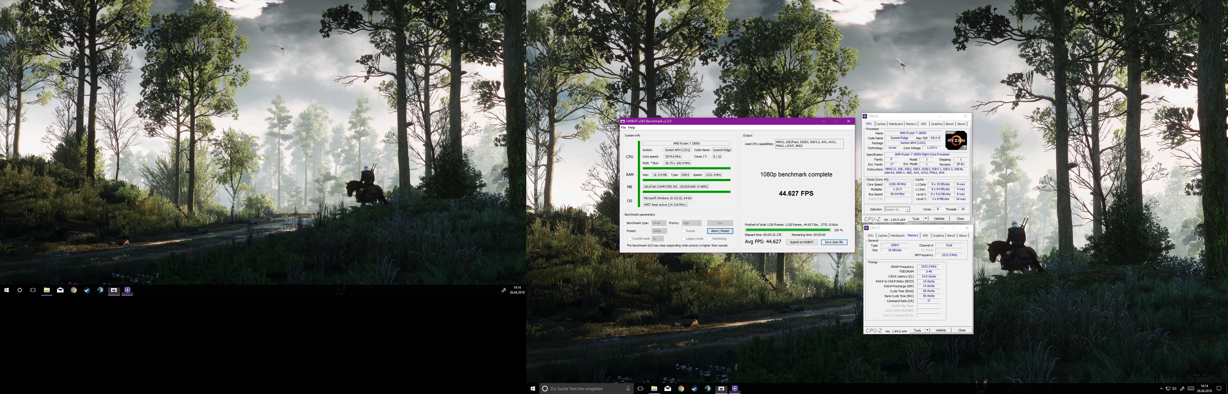The height and width of the screenshot is (394, 1228).
Task: Click ASUSTeK CROSSHAIR VI HERO motherboard field
Action: (675, 187)
